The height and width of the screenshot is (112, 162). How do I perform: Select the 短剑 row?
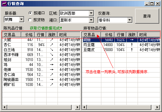(41, 60)
